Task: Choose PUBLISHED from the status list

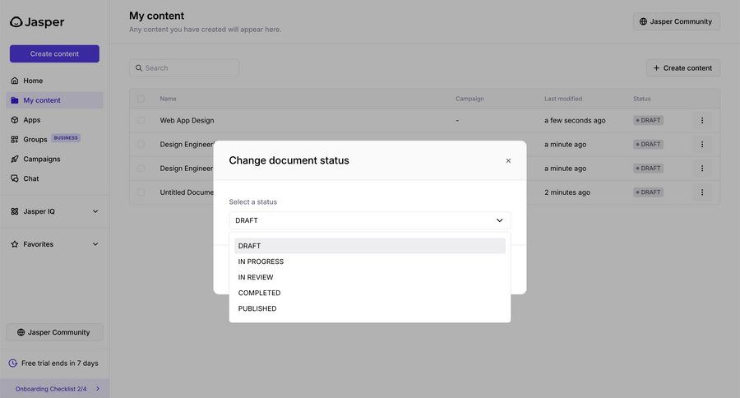Action: pos(369,308)
